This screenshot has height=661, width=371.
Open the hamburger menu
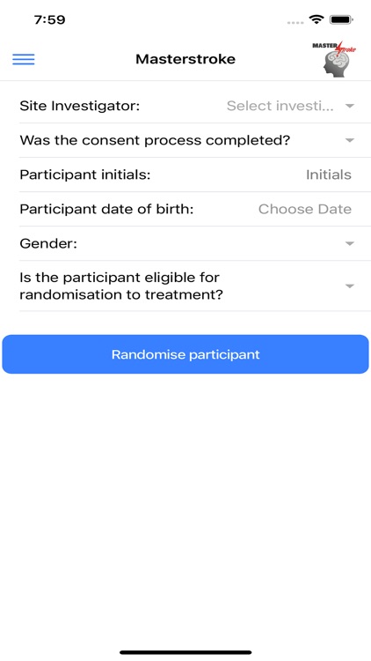24,59
